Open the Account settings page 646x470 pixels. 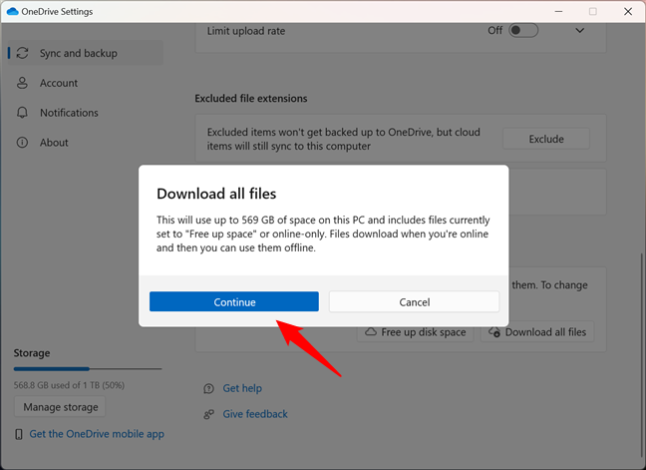click(59, 83)
